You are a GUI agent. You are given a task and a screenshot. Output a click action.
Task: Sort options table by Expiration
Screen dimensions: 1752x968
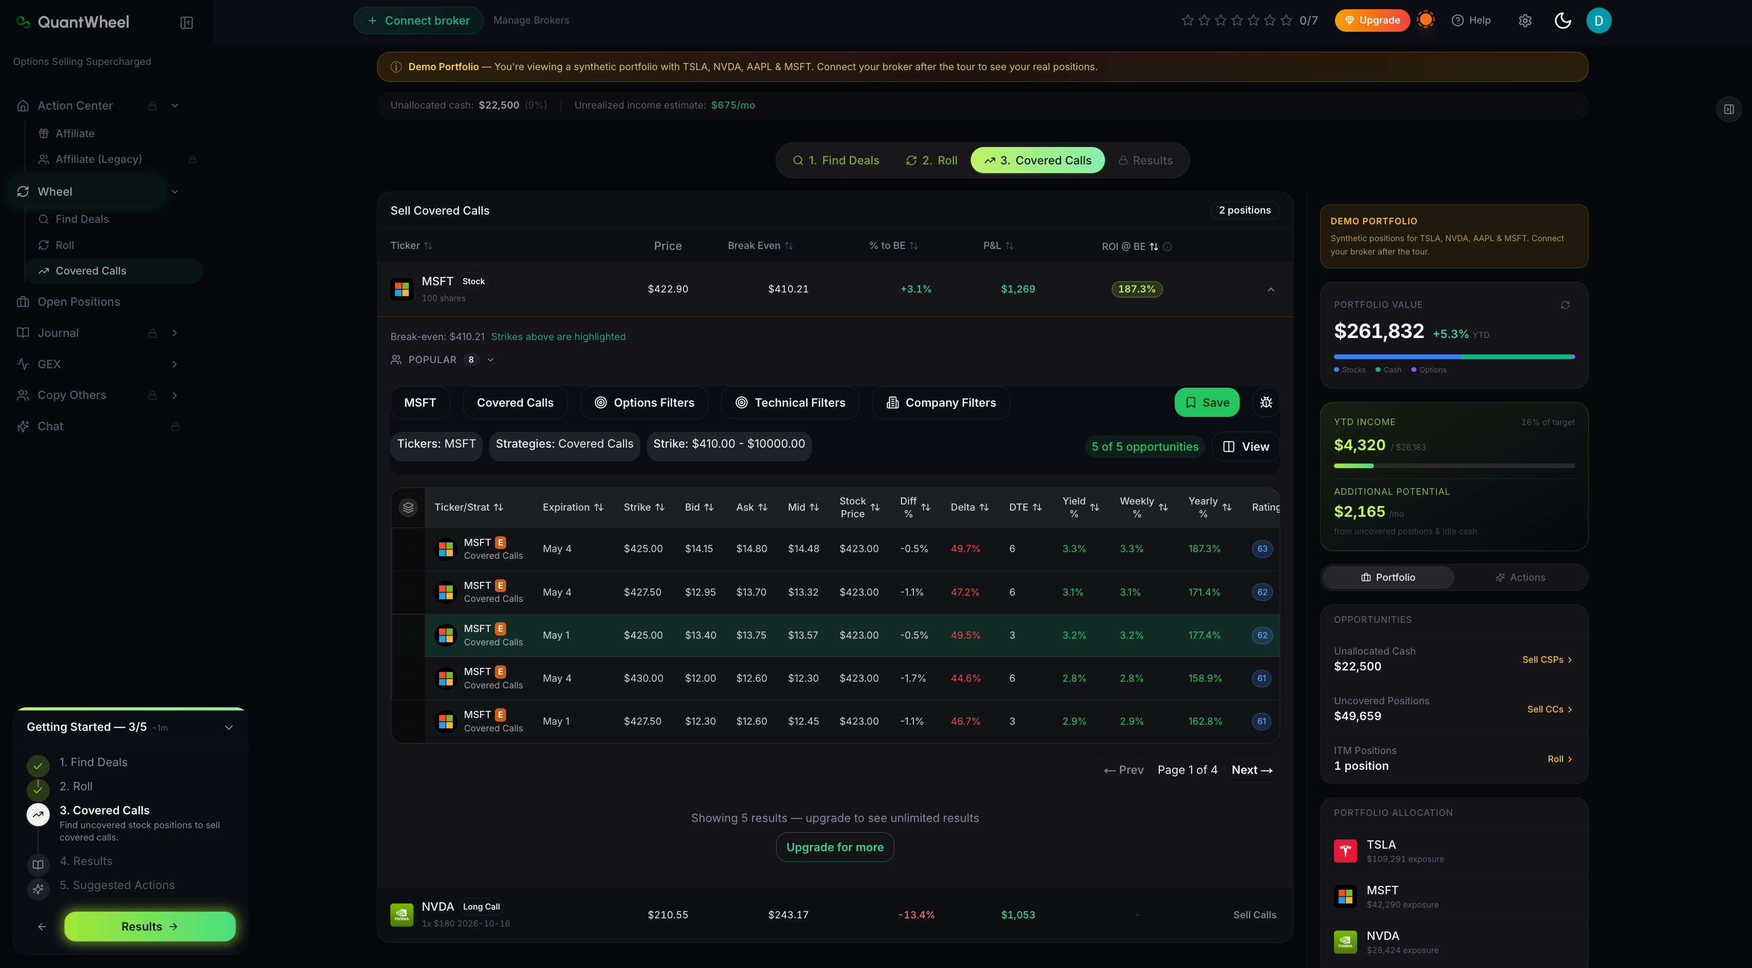(573, 507)
